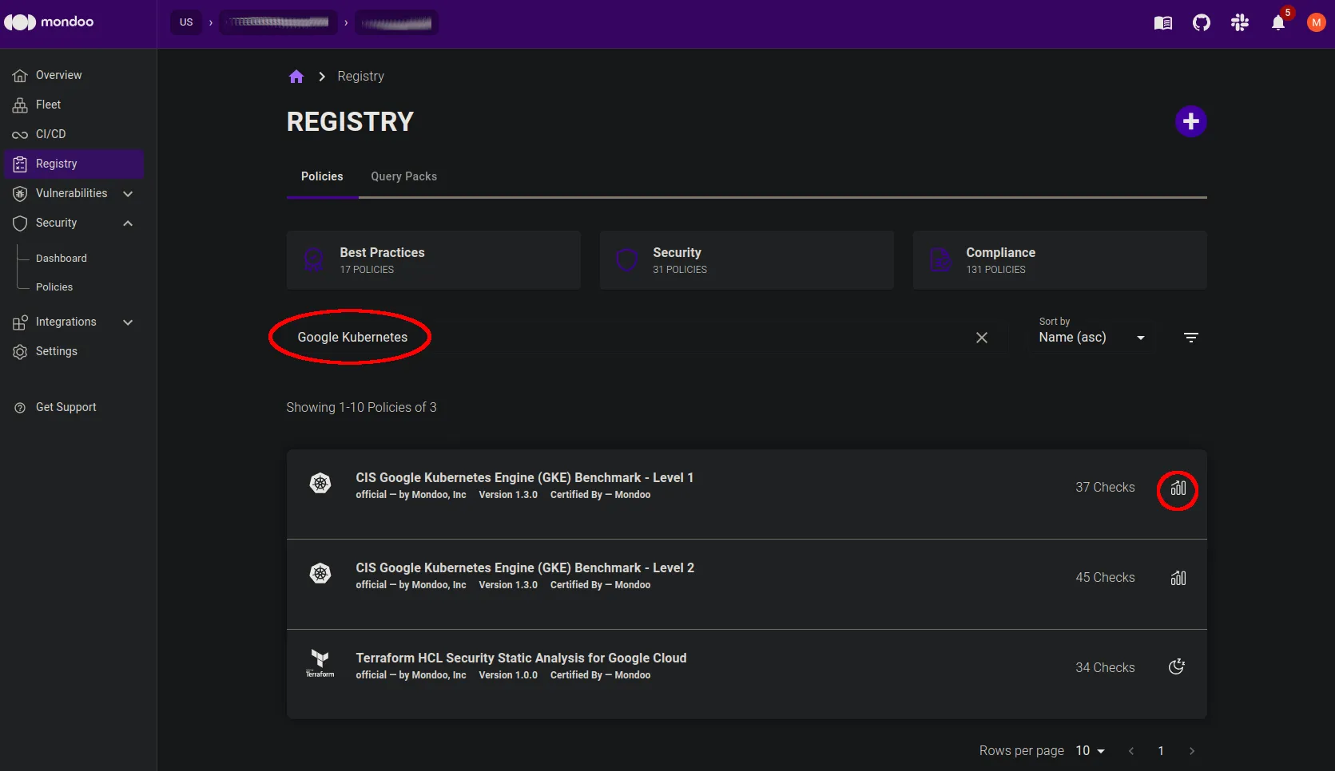Click chart icon for GKE Level 2

click(1178, 578)
